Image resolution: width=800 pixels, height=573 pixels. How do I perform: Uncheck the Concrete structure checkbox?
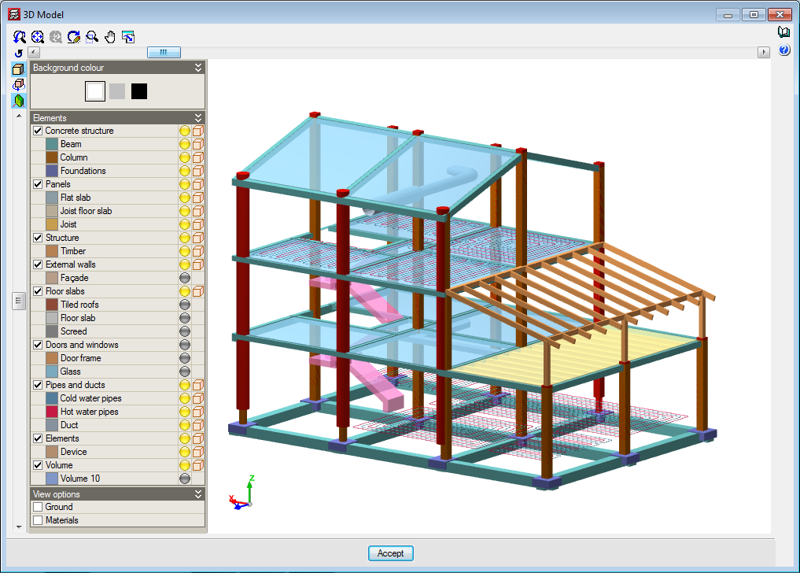(x=38, y=131)
